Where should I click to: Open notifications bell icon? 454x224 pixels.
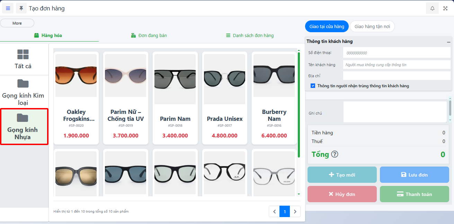pos(432,8)
